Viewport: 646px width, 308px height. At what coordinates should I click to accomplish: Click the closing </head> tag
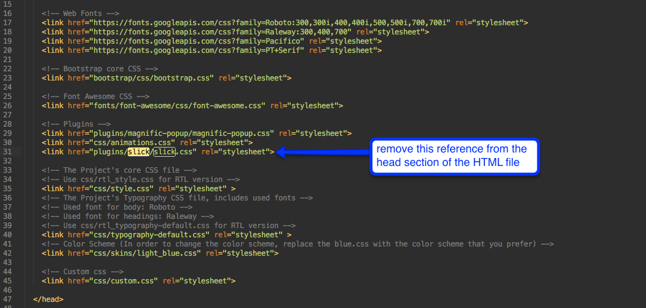[48, 299]
